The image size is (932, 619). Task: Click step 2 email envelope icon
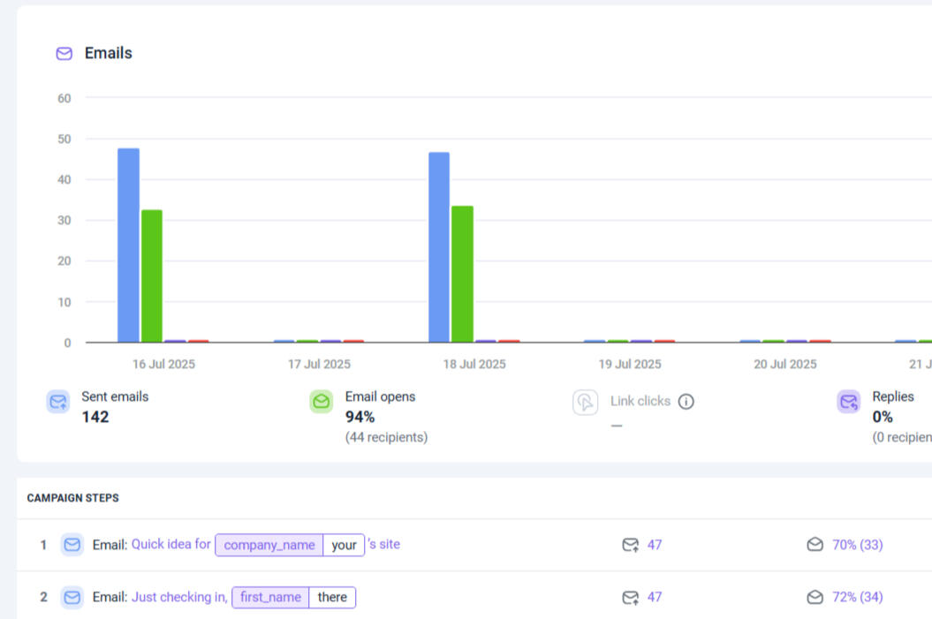point(72,598)
